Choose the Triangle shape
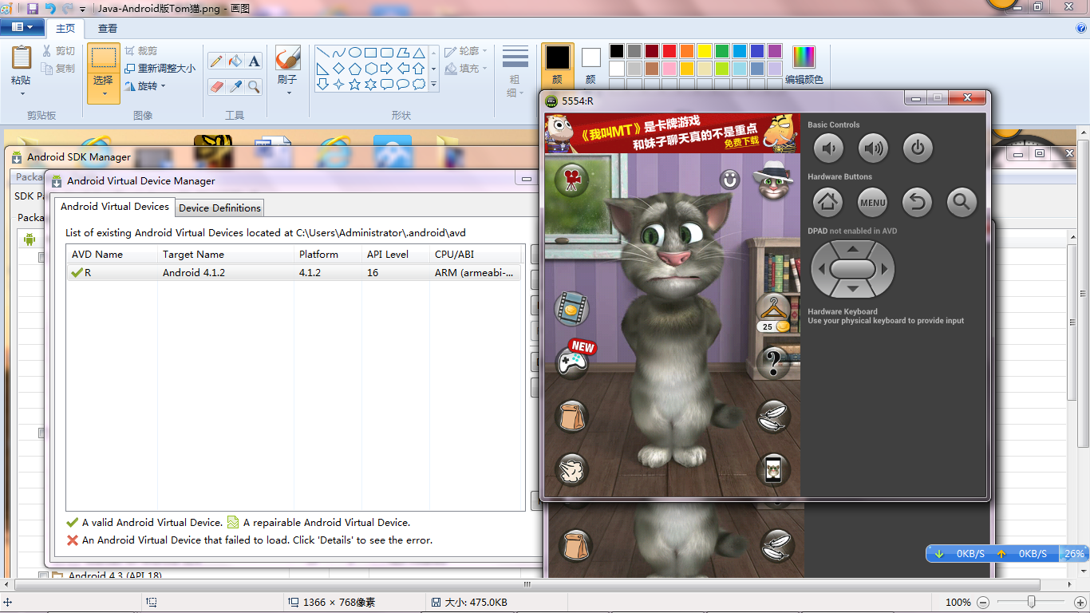 tap(419, 53)
